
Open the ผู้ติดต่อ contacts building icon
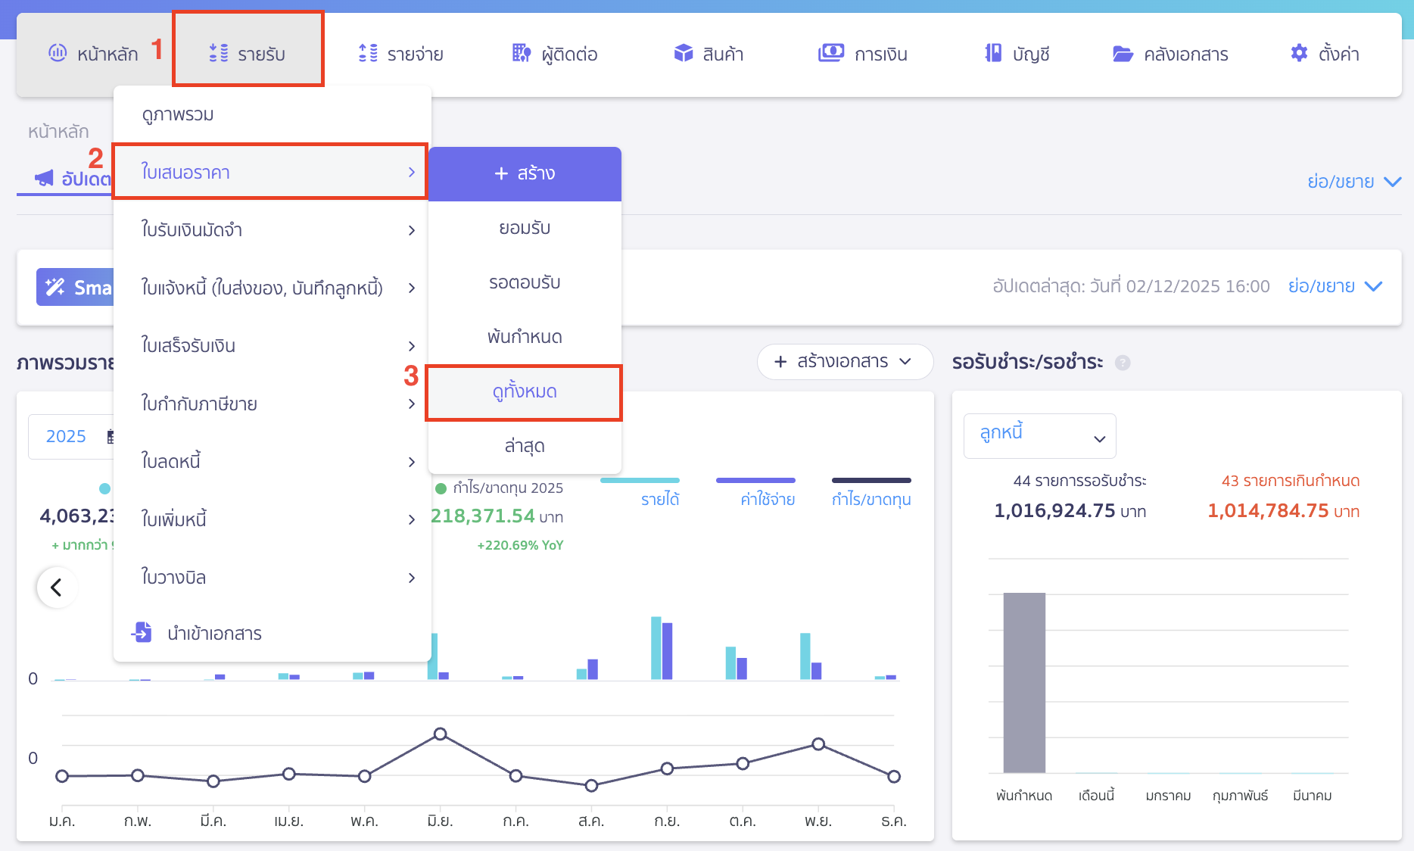(522, 54)
